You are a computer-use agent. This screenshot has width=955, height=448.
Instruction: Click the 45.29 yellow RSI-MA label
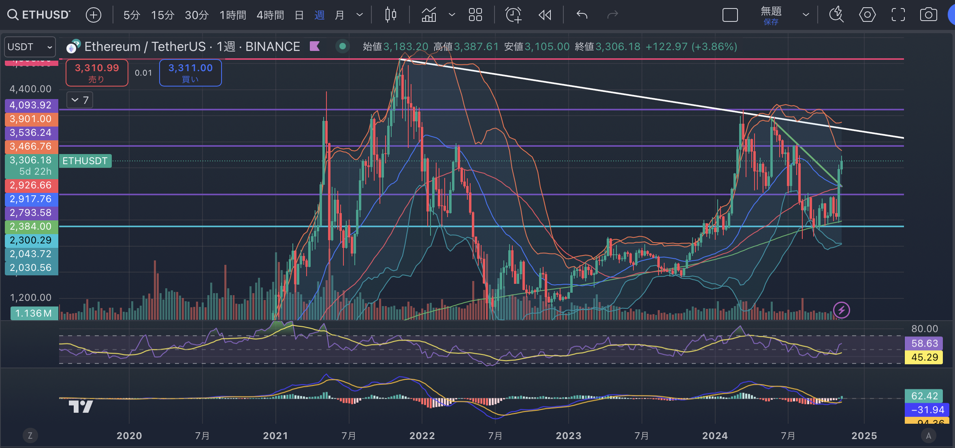[924, 357]
